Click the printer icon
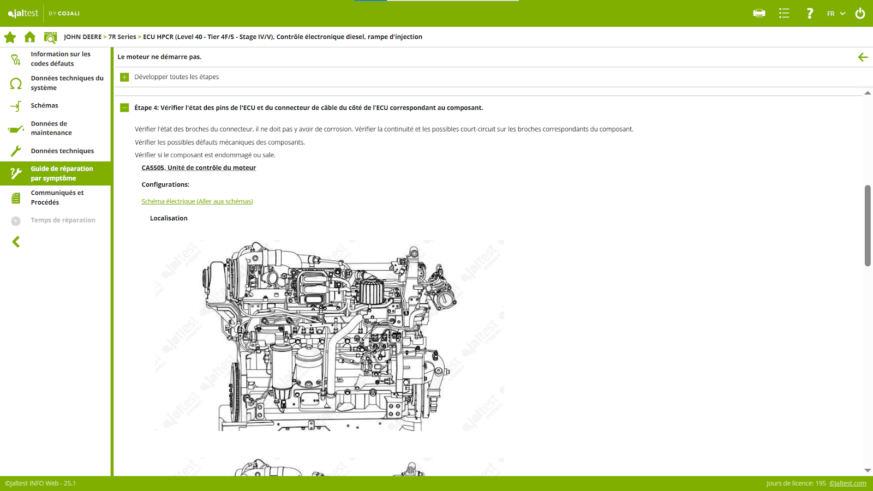873x491 pixels. click(759, 13)
